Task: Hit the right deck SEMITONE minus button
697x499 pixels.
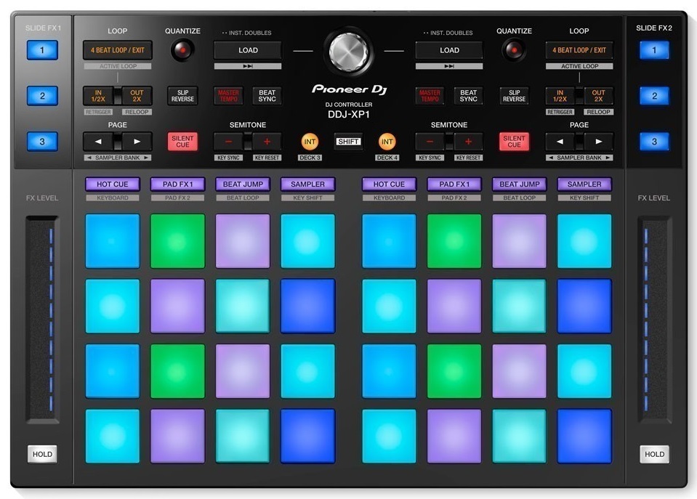Action: tap(430, 142)
